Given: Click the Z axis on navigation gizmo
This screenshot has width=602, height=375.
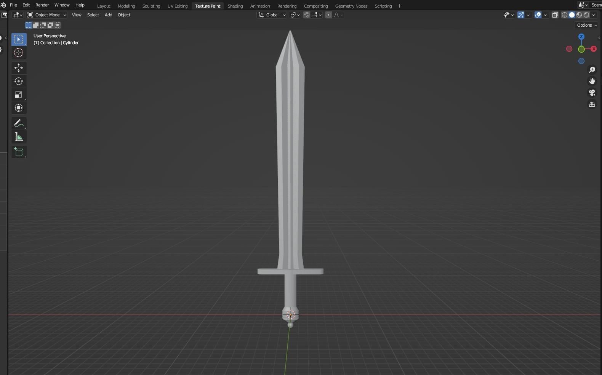Looking at the screenshot, I should (581, 37).
